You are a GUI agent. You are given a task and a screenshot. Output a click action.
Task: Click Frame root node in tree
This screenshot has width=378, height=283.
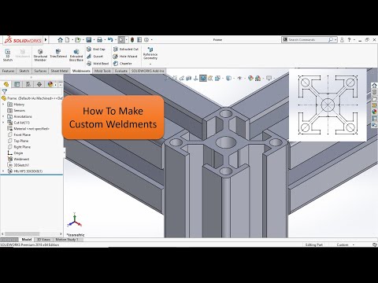(x=32, y=98)
